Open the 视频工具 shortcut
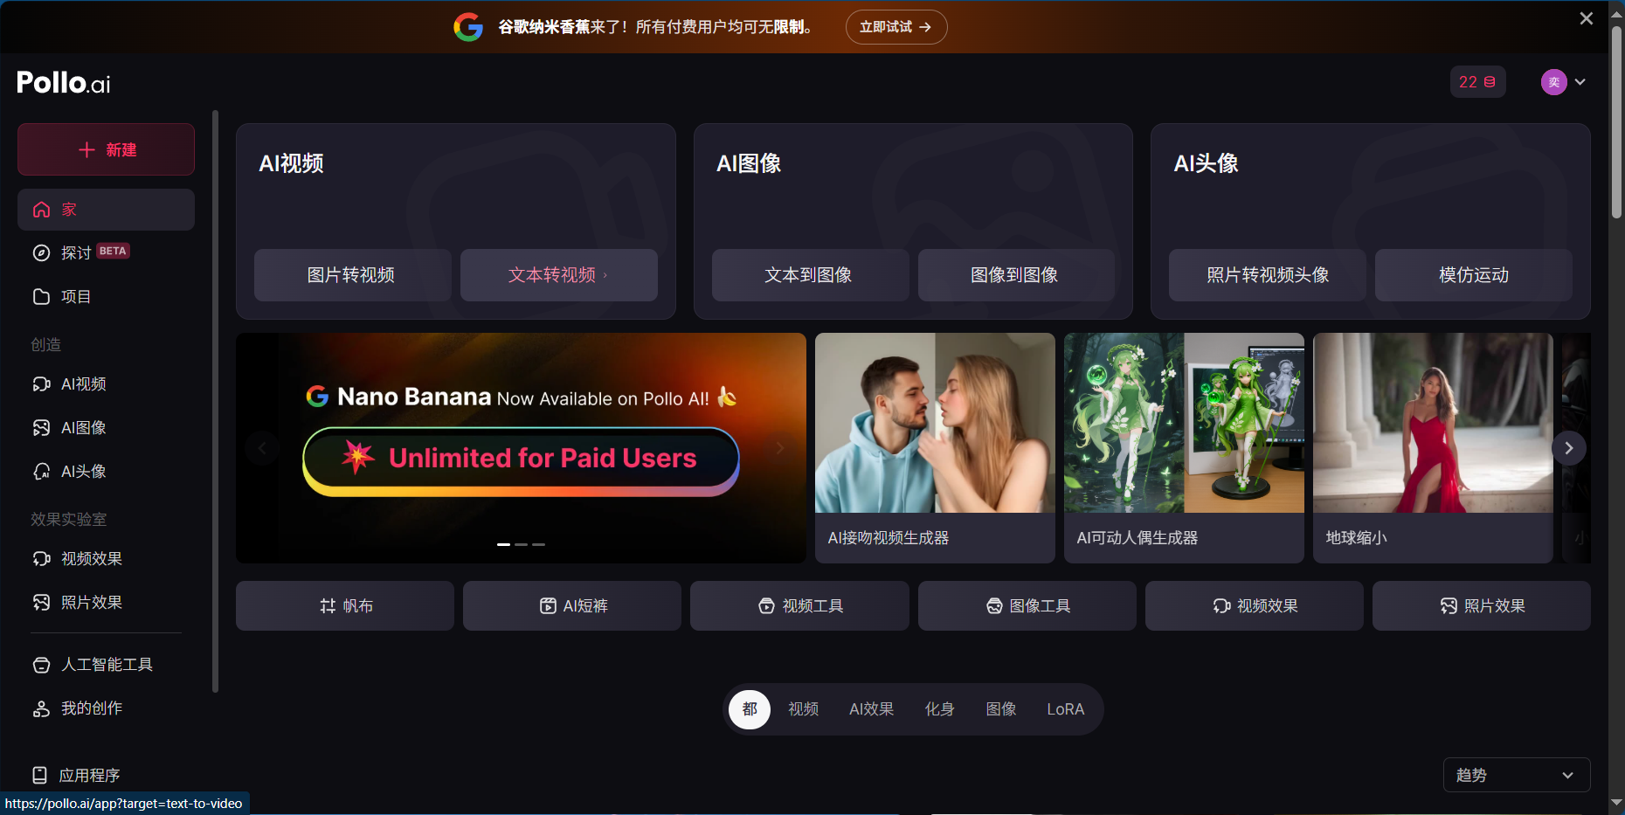1625x815 pixels. [x=799, y=606]
